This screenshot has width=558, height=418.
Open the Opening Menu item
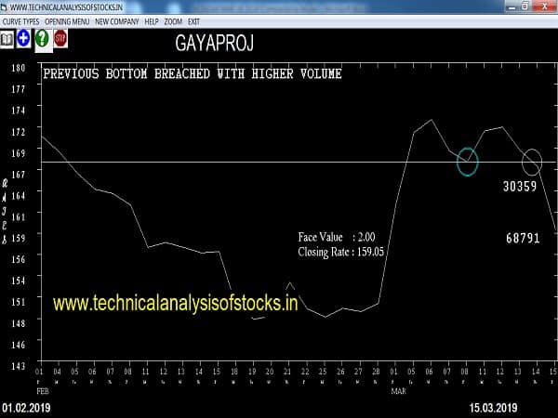(x=67, y=20)
